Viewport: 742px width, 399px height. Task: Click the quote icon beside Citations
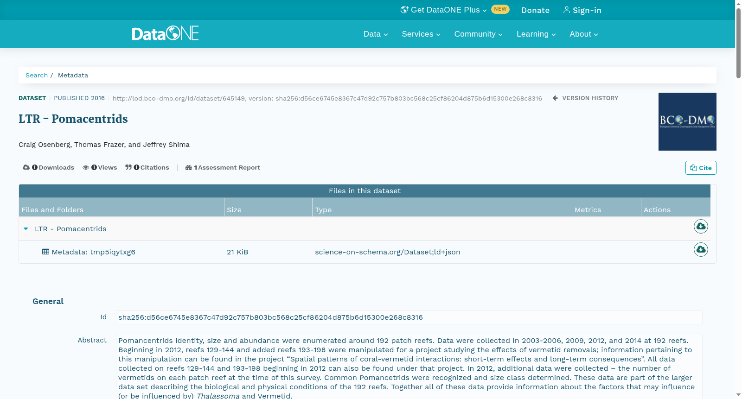[x=128, y=167]
